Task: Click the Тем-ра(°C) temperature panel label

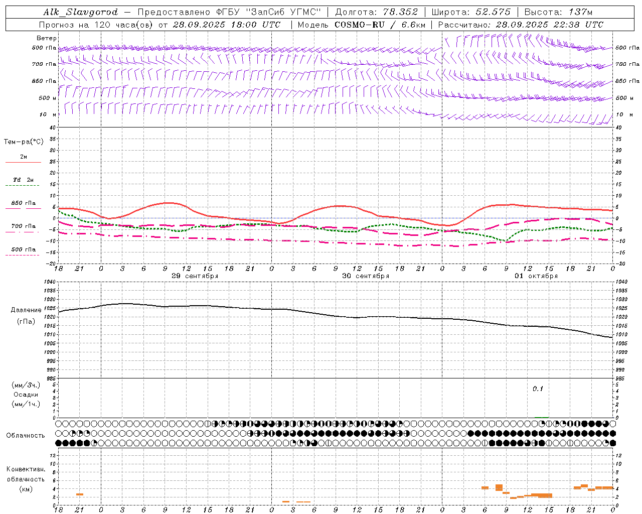Action: click(x=24, y=142)
